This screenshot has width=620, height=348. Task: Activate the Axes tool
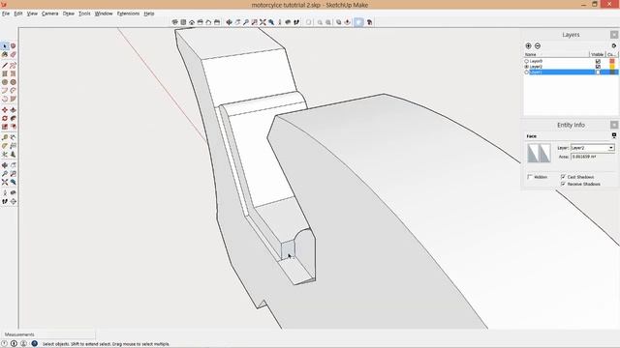click(5, 155)
